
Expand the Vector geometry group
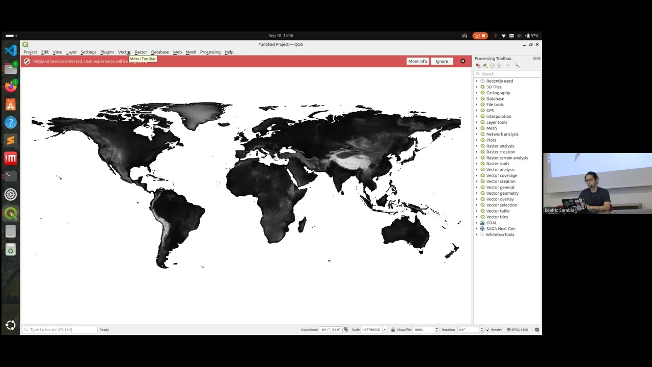click(477, 193)
